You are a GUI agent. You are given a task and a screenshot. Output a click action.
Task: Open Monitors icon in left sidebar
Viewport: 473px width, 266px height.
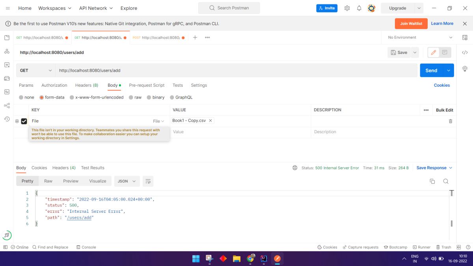click(7, 92)
